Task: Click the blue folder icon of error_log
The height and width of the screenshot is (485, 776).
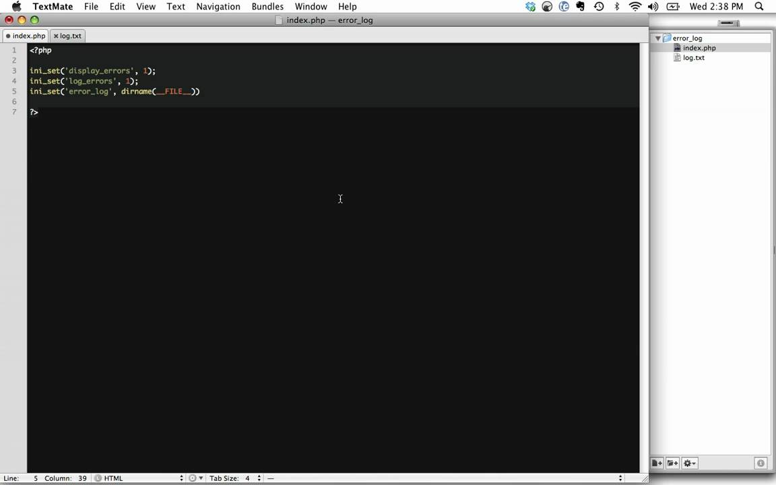Action: (667, 38)
